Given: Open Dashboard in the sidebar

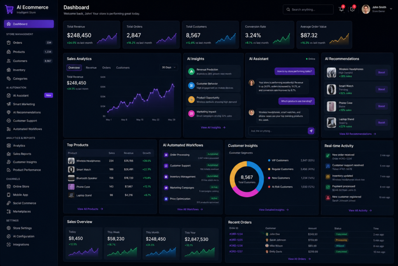Looking at the screenshot, I should point(29,24).
